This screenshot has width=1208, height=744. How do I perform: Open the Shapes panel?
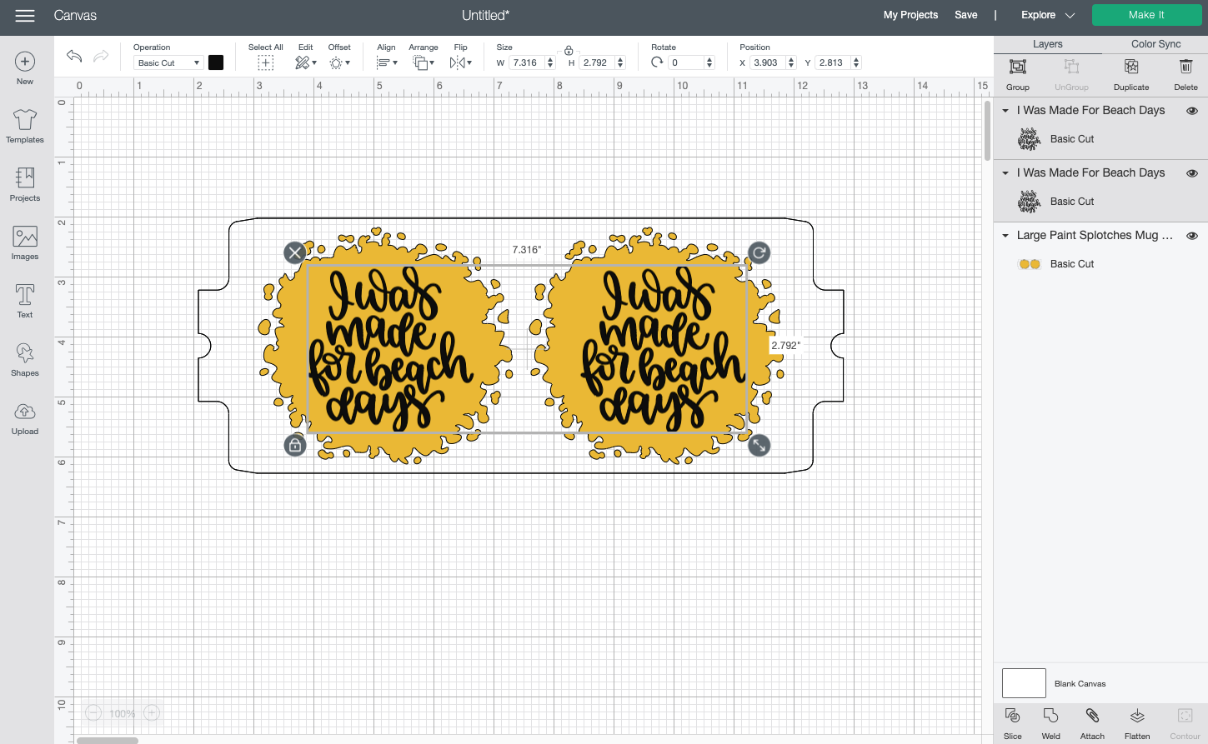[x=25, y=353]
